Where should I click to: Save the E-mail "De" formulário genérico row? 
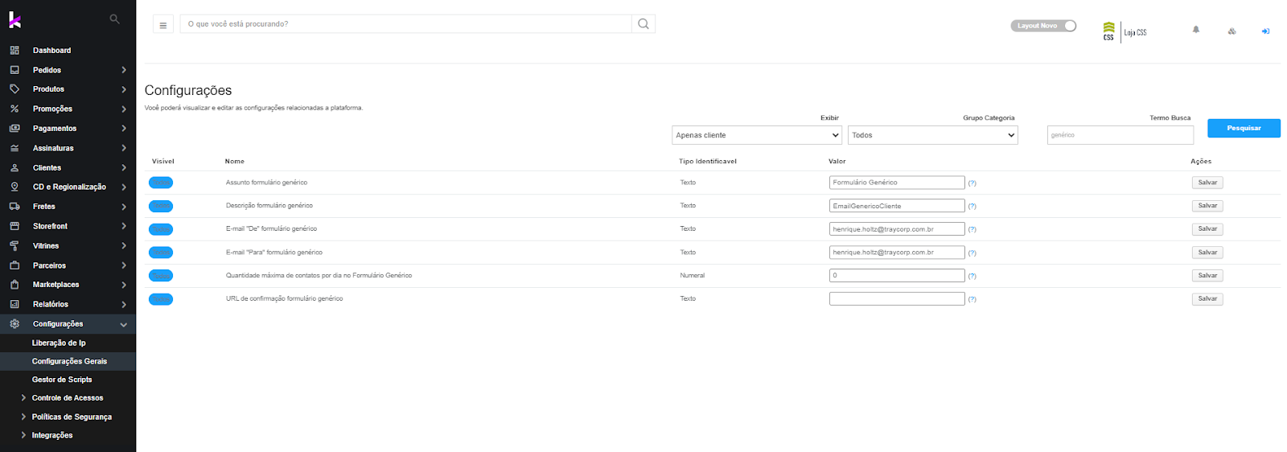1207,229
